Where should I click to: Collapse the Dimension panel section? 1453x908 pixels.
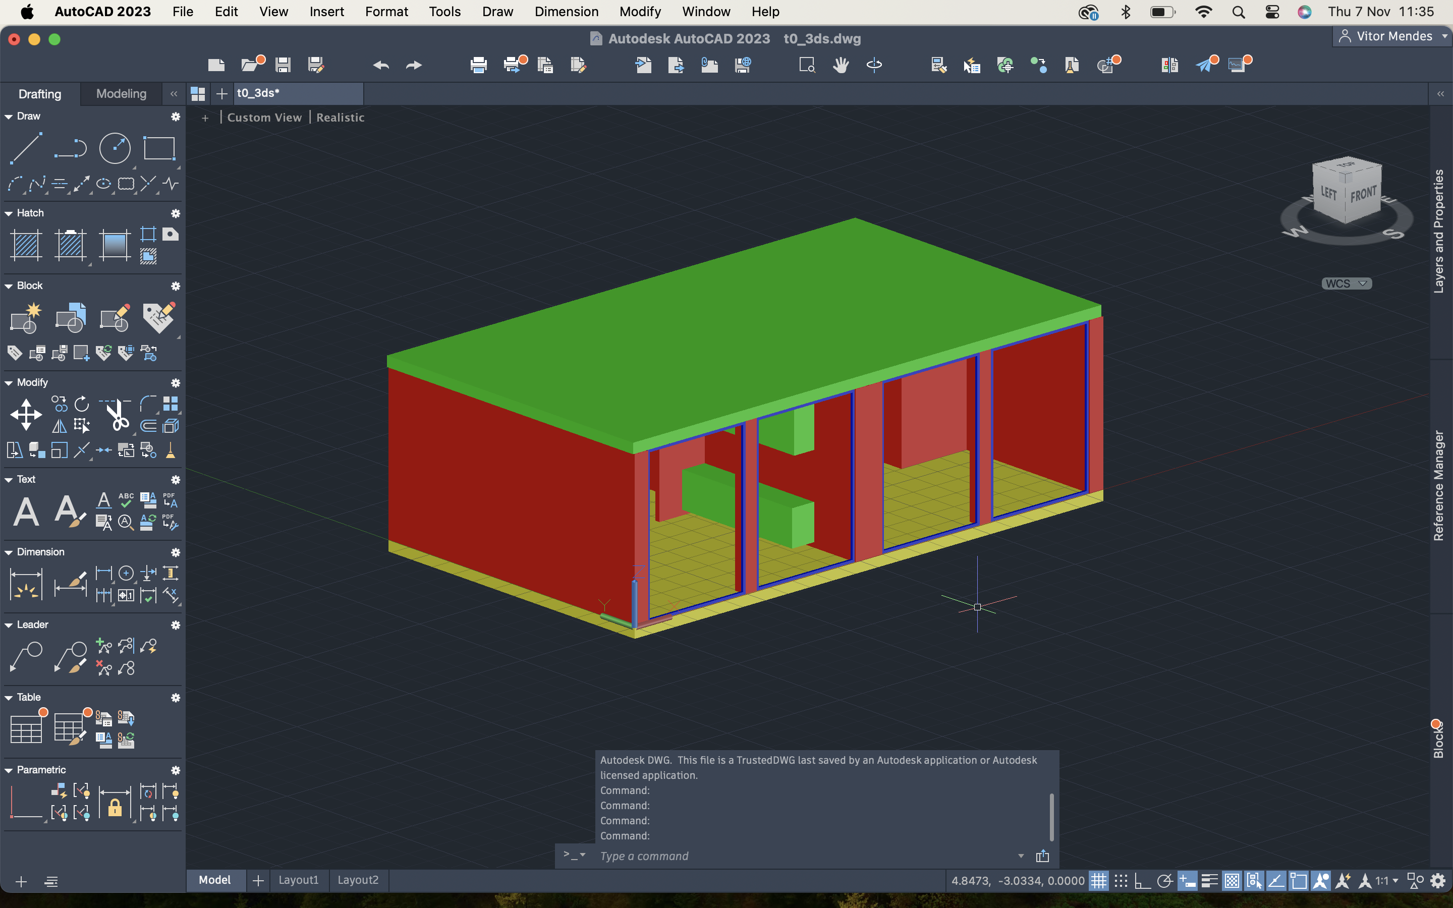click(9, 552)
